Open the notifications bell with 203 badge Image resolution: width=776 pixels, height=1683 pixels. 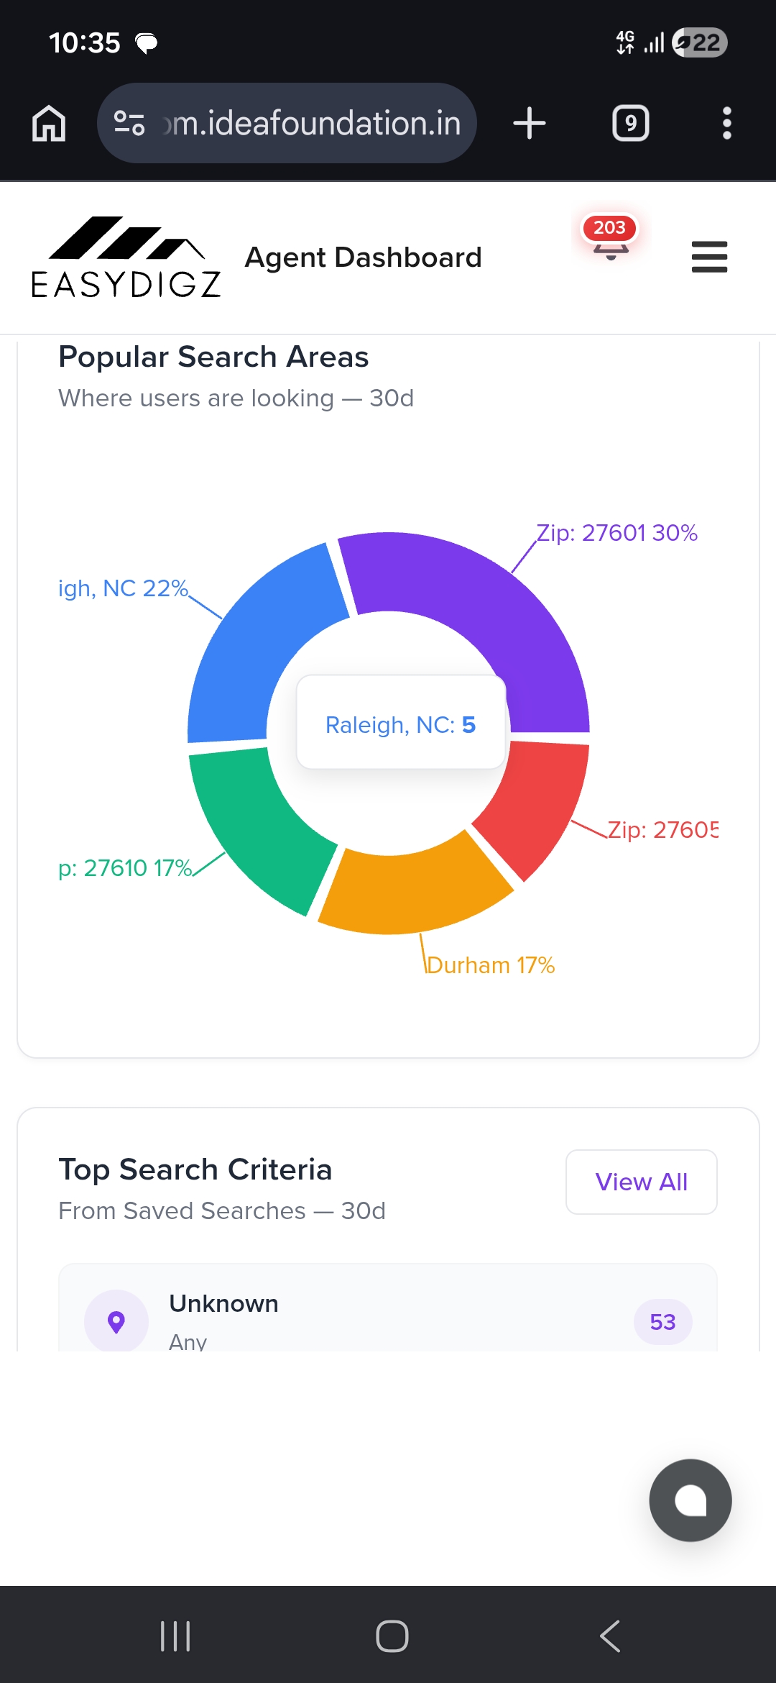click(x=610, y=239)
